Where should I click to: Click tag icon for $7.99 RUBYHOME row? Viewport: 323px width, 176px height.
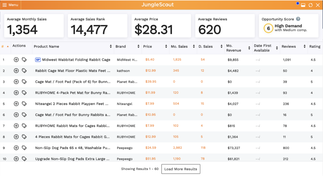24,126
